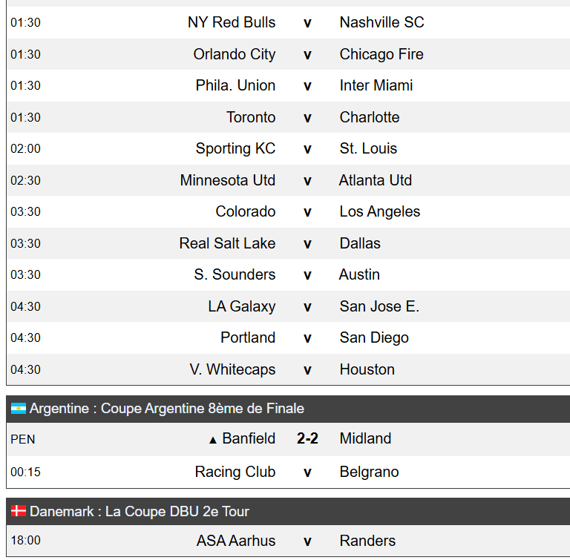The width and height of the screenshot is (570, 560).
Task: Open the Orlando City v Chicago Fire match
Action: coord(288,54)
